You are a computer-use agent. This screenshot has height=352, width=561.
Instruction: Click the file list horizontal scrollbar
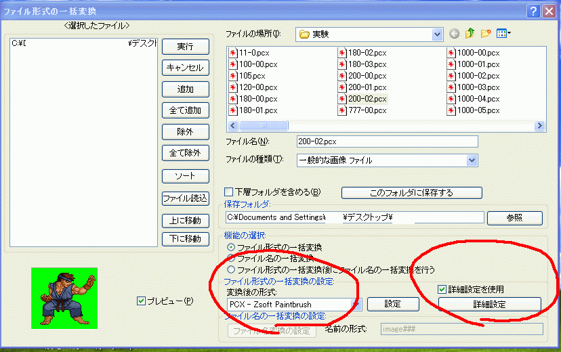(386, 126)
